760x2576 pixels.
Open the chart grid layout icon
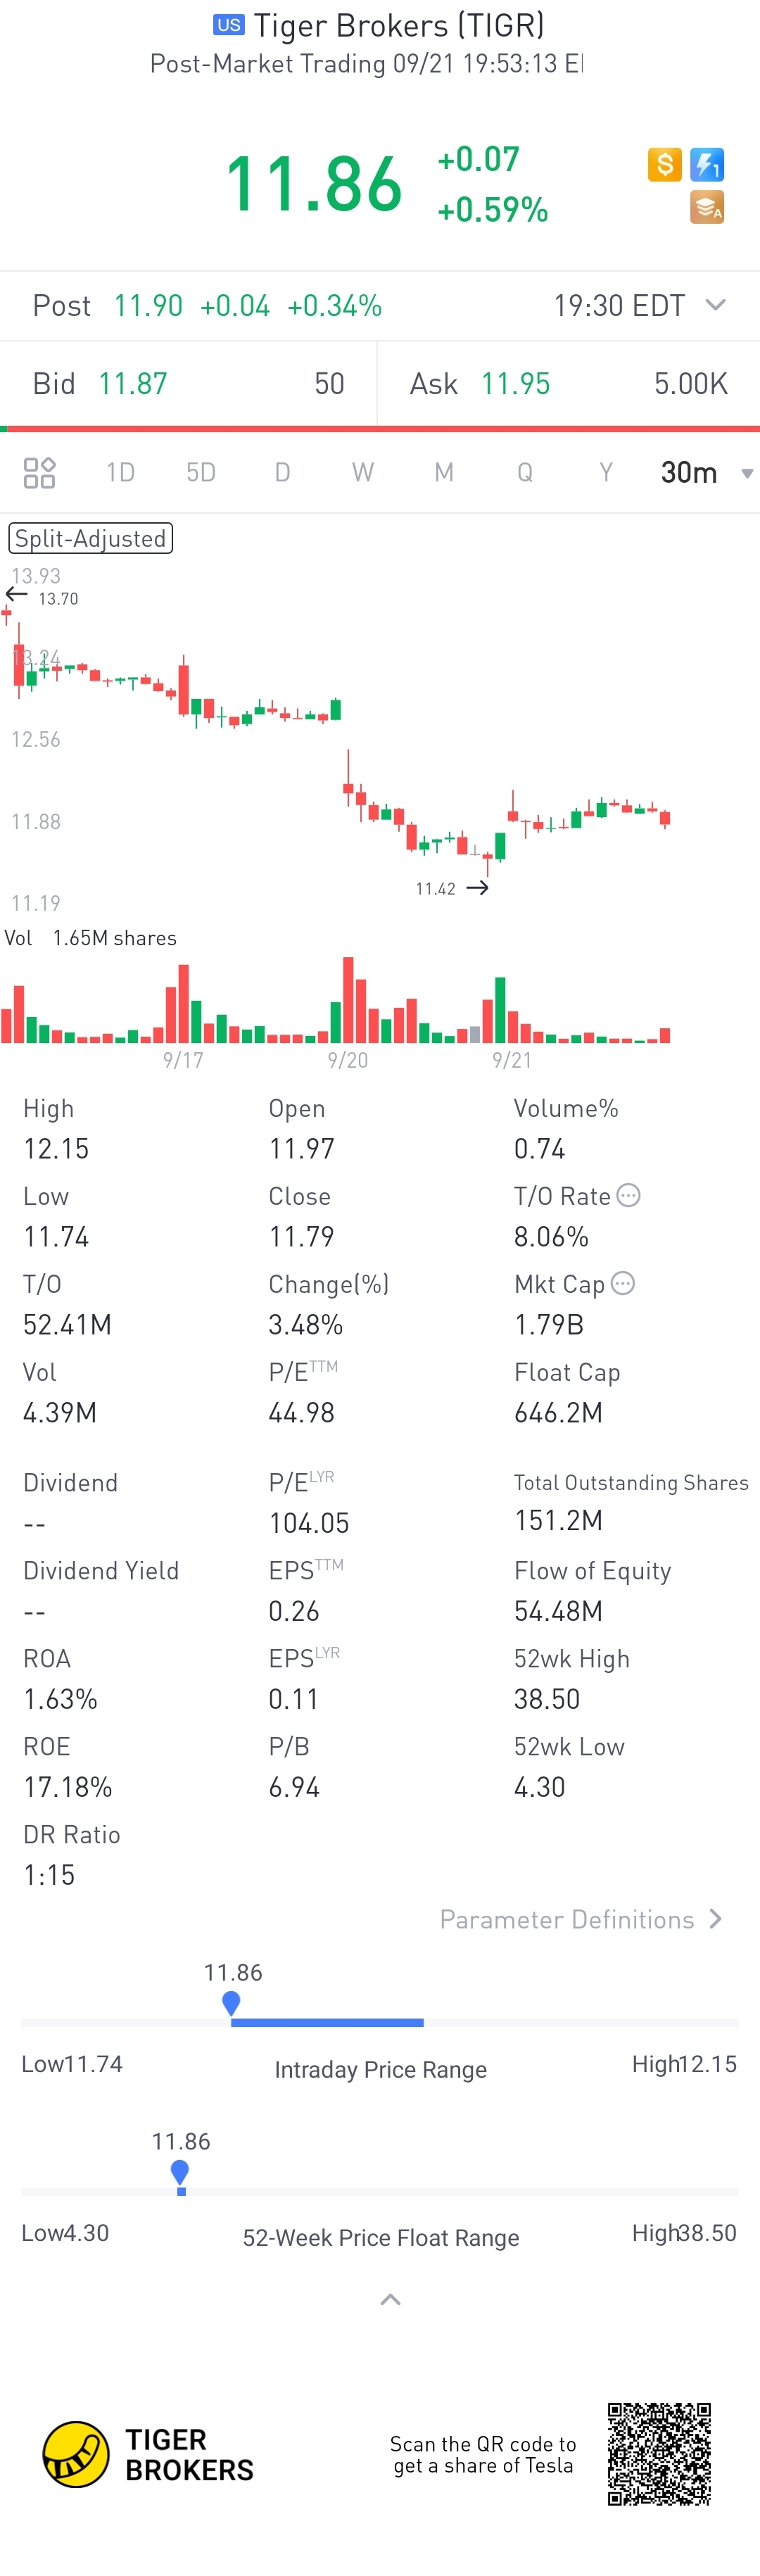click(x=39, y=472)
